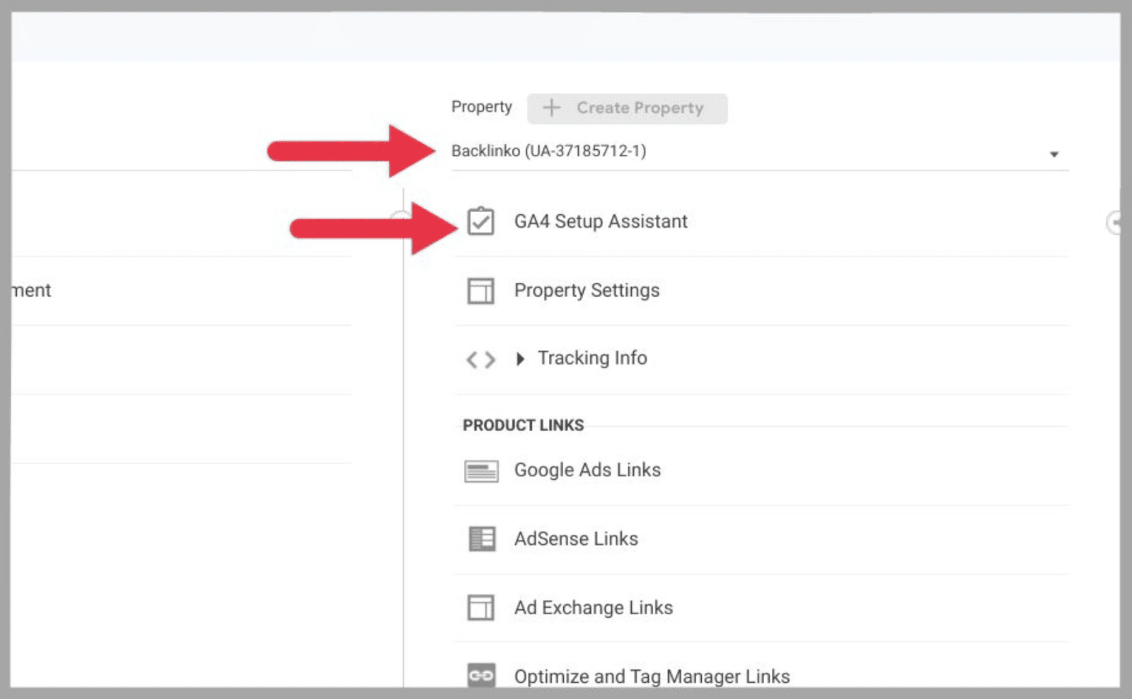Click the Create Property button
This screenshot has height=699, width=1132.
coord(628,108)
